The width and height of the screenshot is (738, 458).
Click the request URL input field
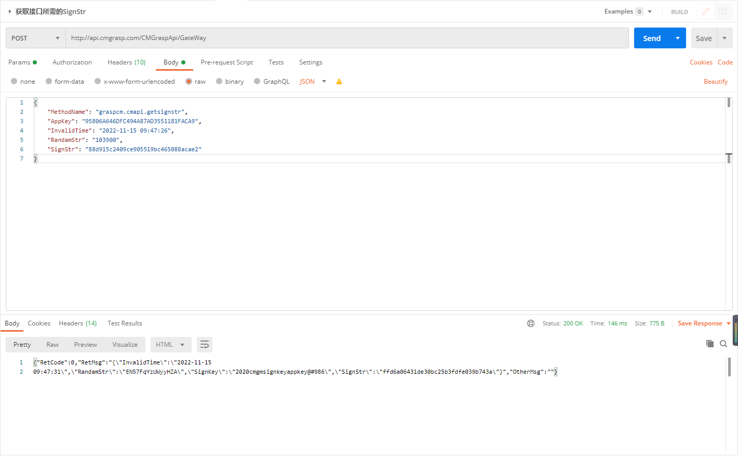point(346,38)
